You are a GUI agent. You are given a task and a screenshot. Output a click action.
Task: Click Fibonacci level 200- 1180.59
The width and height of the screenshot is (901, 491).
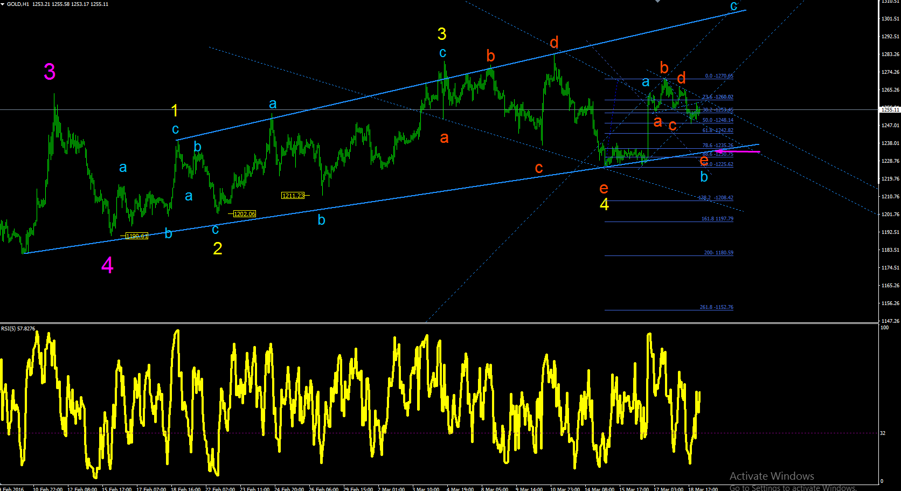(x=718, y=253)
